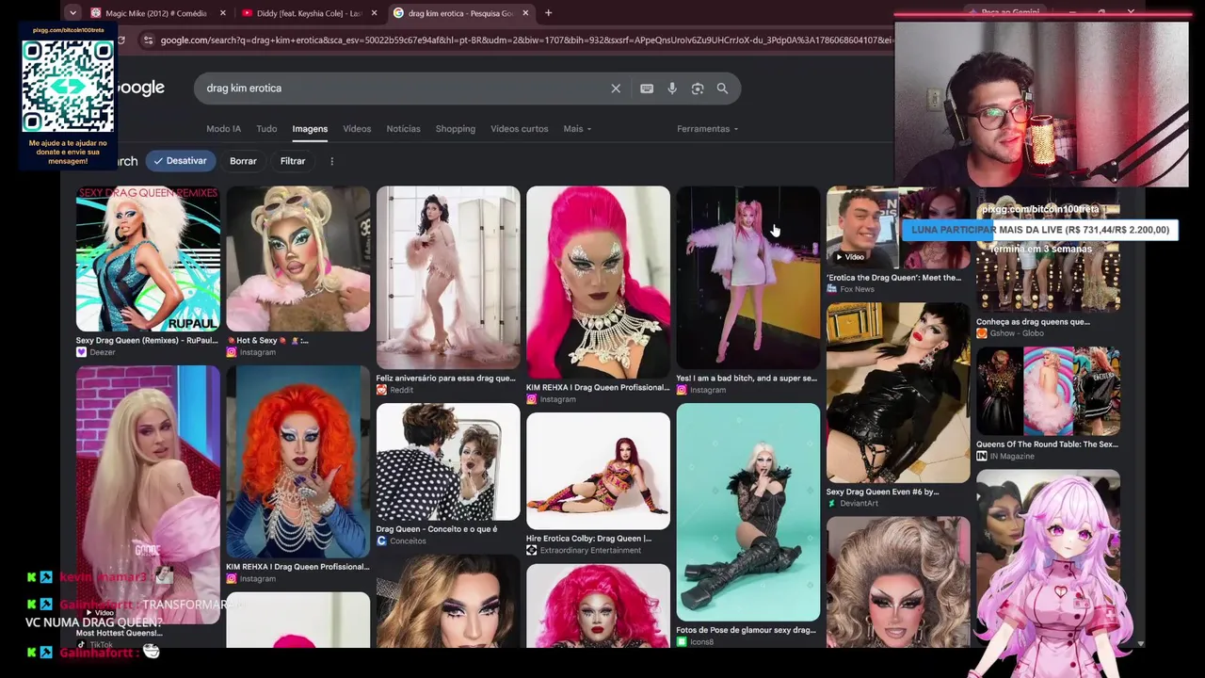Click the DeviantArt source icon
Image resolution: width=1205 pixels, height=678 pixels.
coord(832,503)
